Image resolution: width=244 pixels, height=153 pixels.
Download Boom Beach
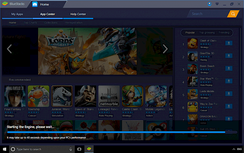pyautogui.click(x=229, y=68)
